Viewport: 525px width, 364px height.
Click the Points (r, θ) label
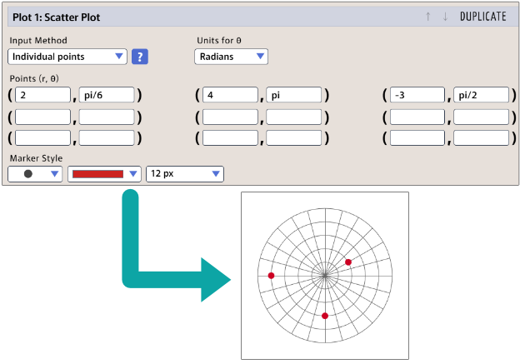[34, 78]
